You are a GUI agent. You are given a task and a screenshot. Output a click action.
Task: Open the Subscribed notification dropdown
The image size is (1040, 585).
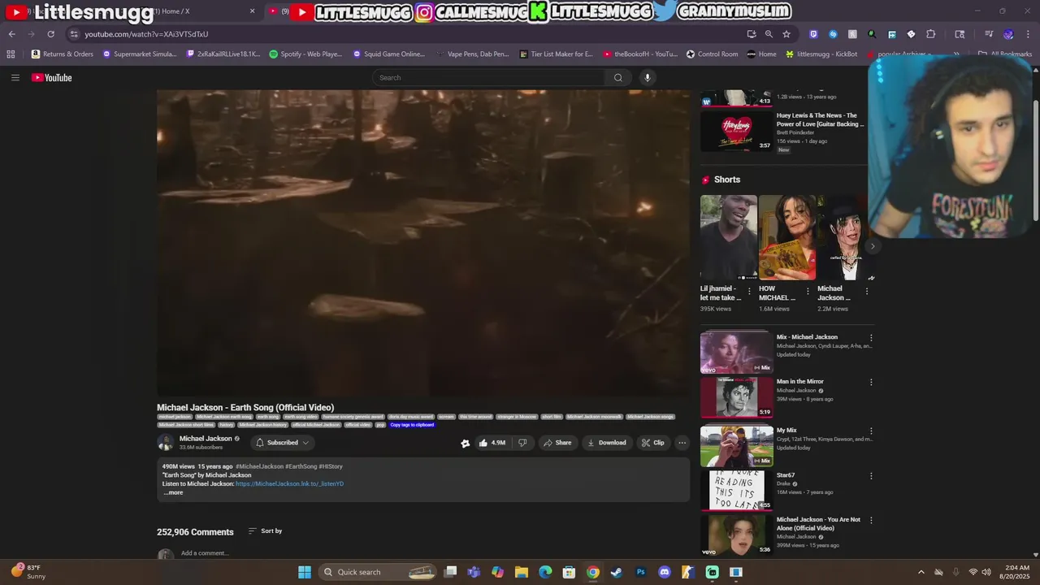[x=282, y=443]
